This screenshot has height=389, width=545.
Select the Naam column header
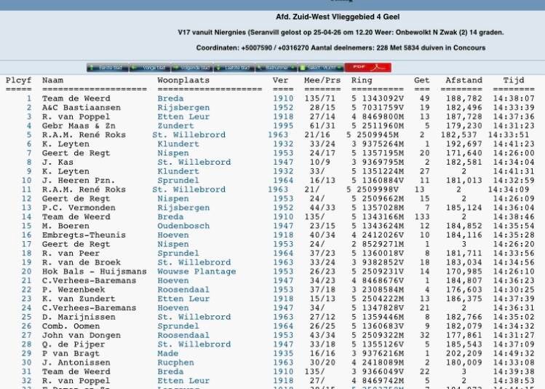click(x=52, y=80)
